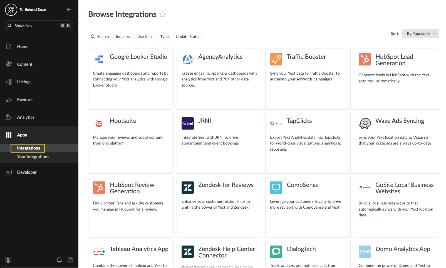Open the Industry filter

click(123, 37)
